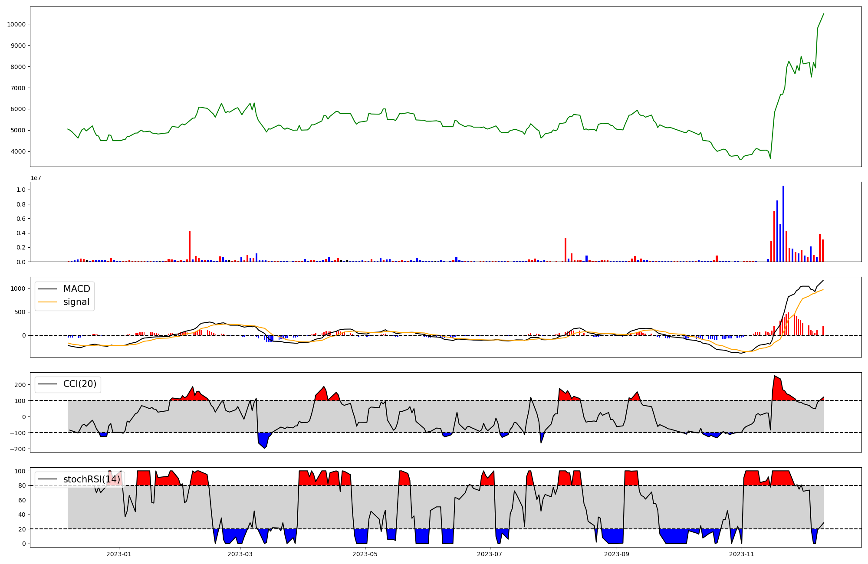Click the tallest blue volume bar
This screenshot has height=564, width=868.
click(783, 223)
